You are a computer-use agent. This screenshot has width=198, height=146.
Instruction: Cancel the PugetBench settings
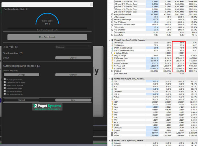pyautogui.click(x=21, y=100)
